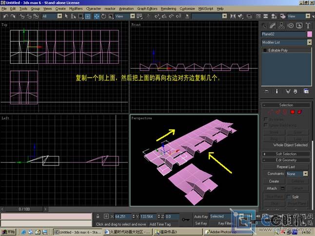Toggle Show End Result icon

pyautogui.click(x=277, y=91)
